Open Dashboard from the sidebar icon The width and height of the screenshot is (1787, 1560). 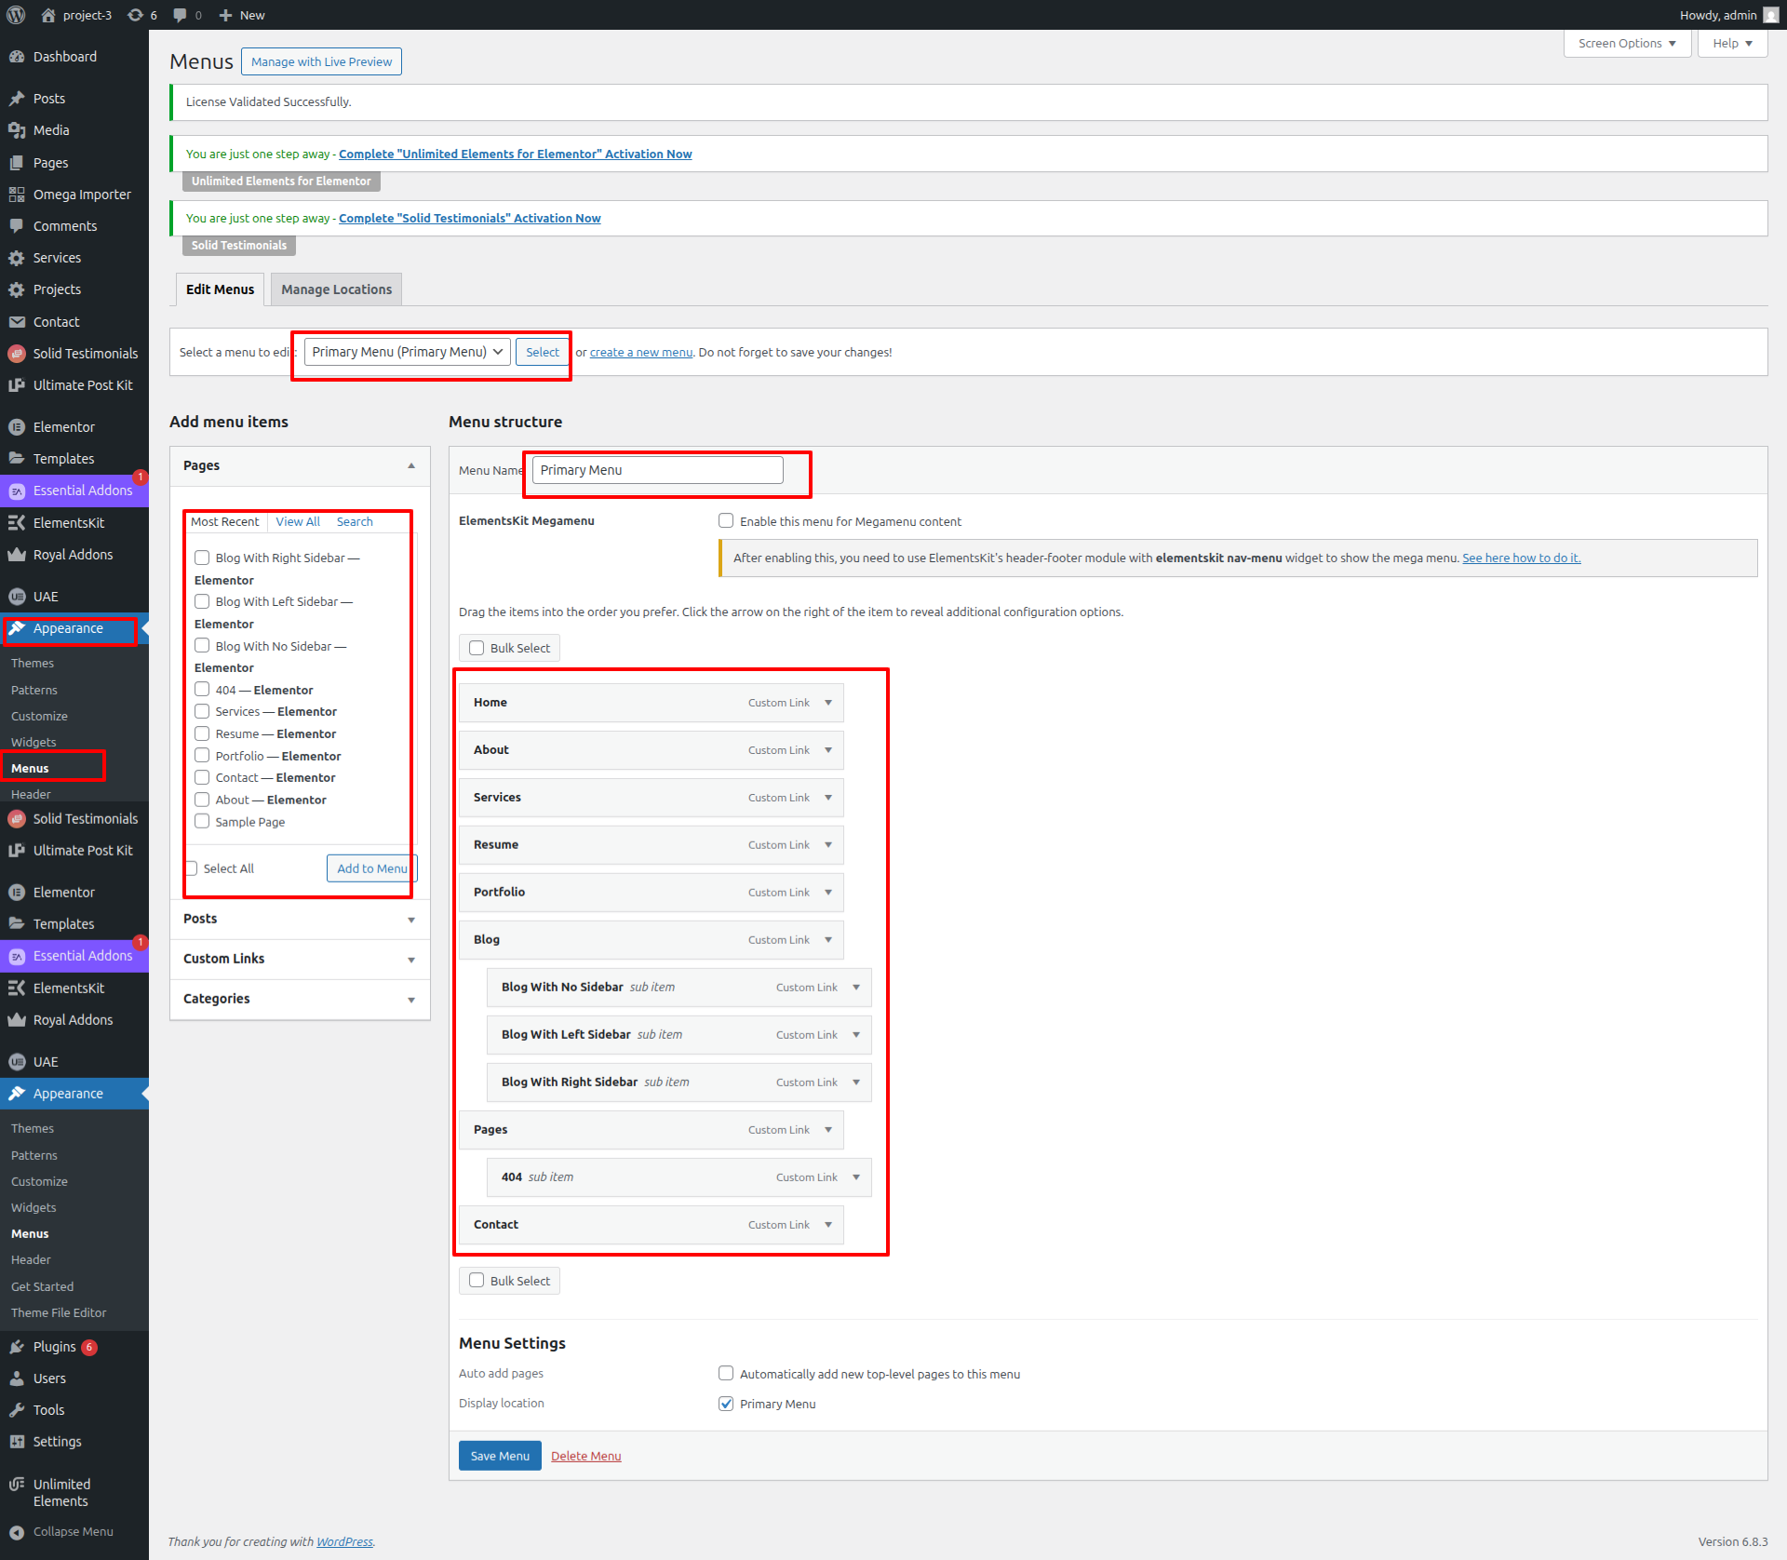coord(17,57)
